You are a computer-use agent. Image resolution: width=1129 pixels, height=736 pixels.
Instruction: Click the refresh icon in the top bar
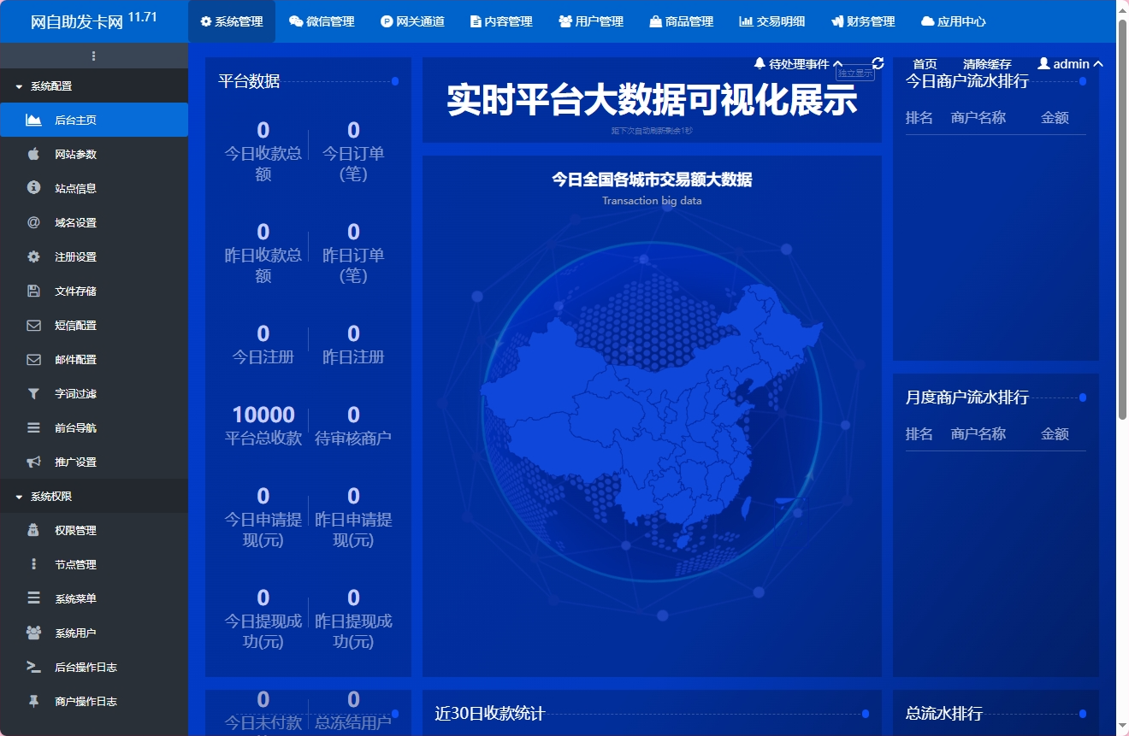click(878, 63)
